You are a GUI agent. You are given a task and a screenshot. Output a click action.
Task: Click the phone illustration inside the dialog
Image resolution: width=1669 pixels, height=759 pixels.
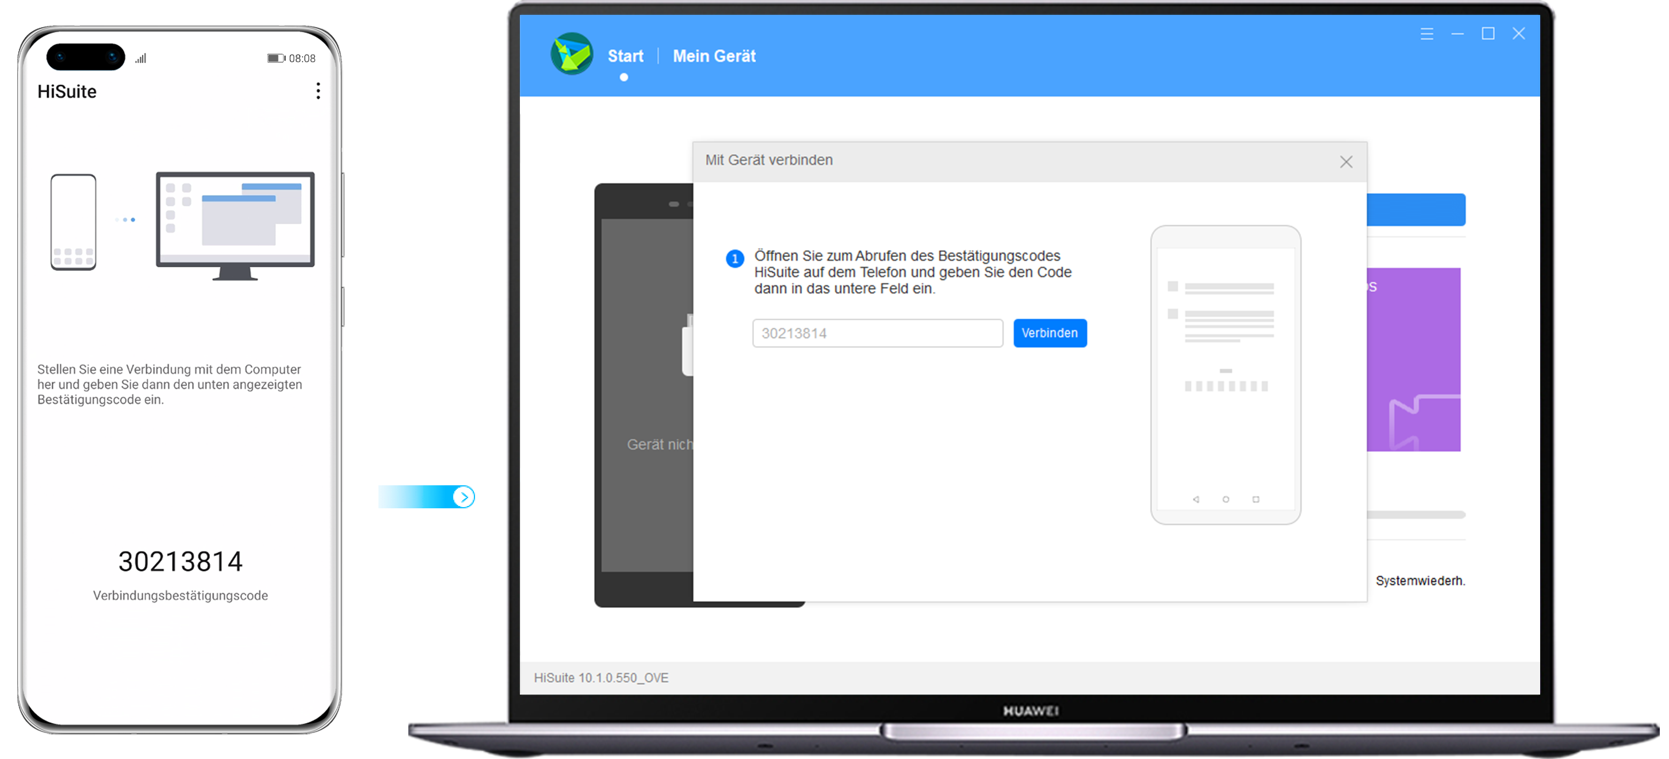[1225, 375]
